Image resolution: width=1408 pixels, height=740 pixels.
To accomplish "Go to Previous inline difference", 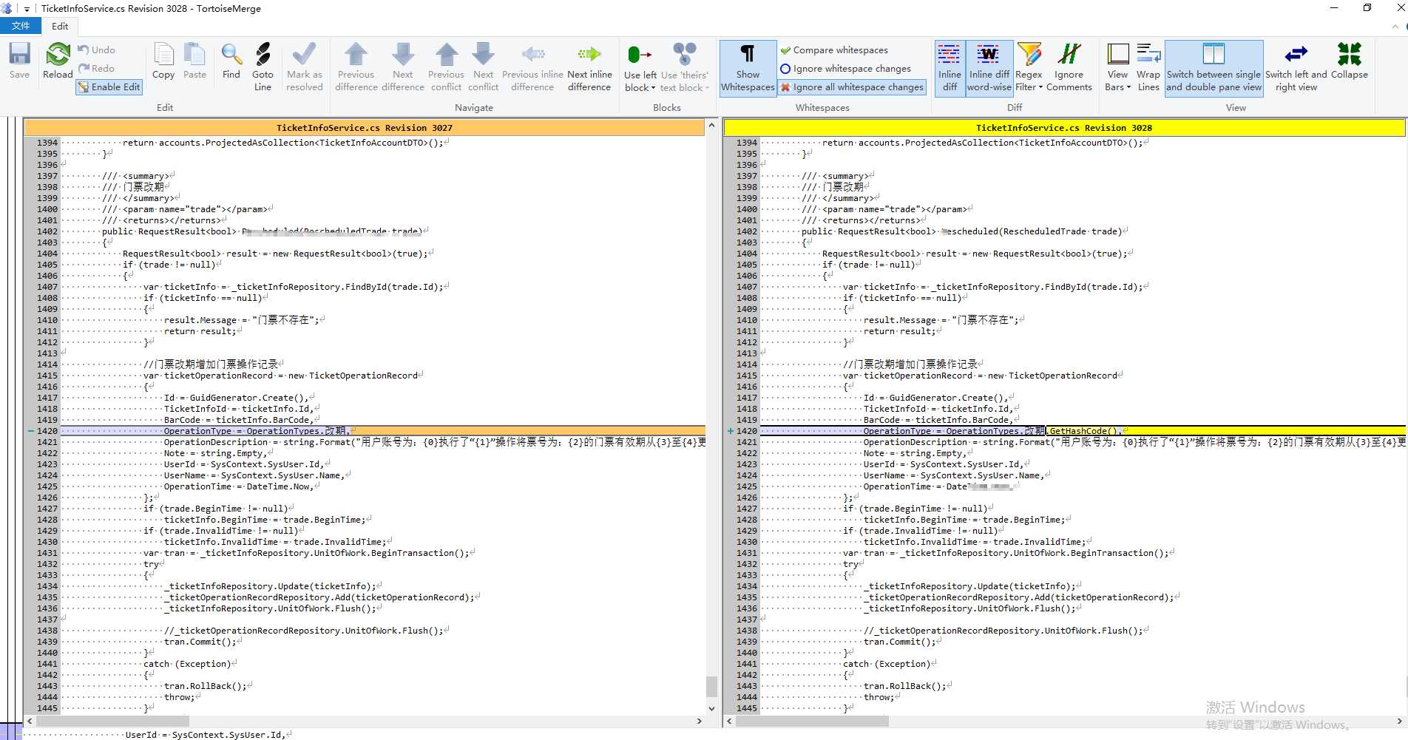I will click(x=532, y=67).
